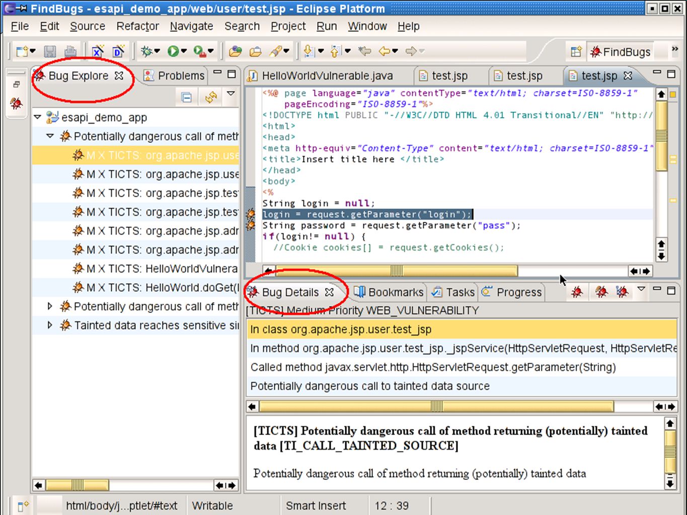This screenshot has height=515, width=687.
Task: Click the globe toolbar icon beside the open folder
Action: 235,51
